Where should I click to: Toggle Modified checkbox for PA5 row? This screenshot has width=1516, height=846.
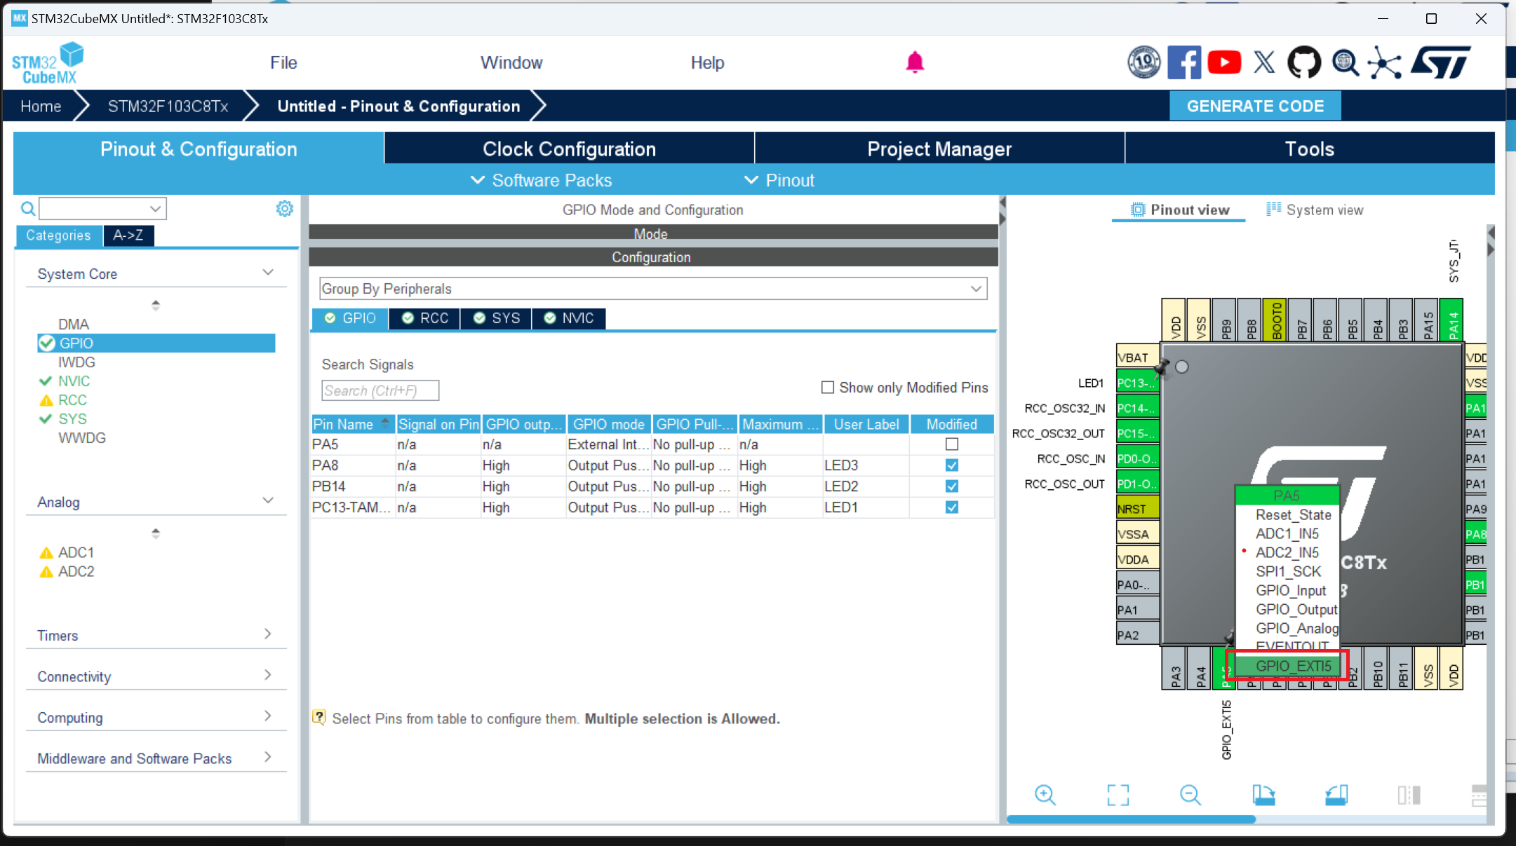point(951,444)
